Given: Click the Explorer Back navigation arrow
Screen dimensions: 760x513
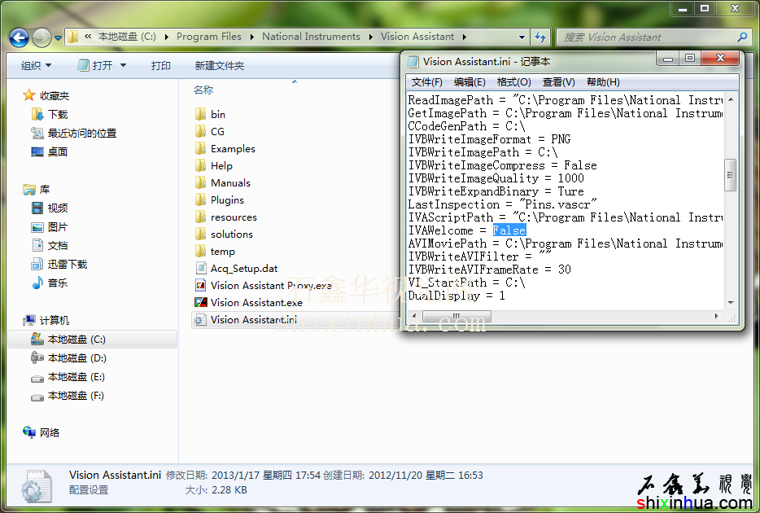Looking at the screenshot, I should (19, 37).
